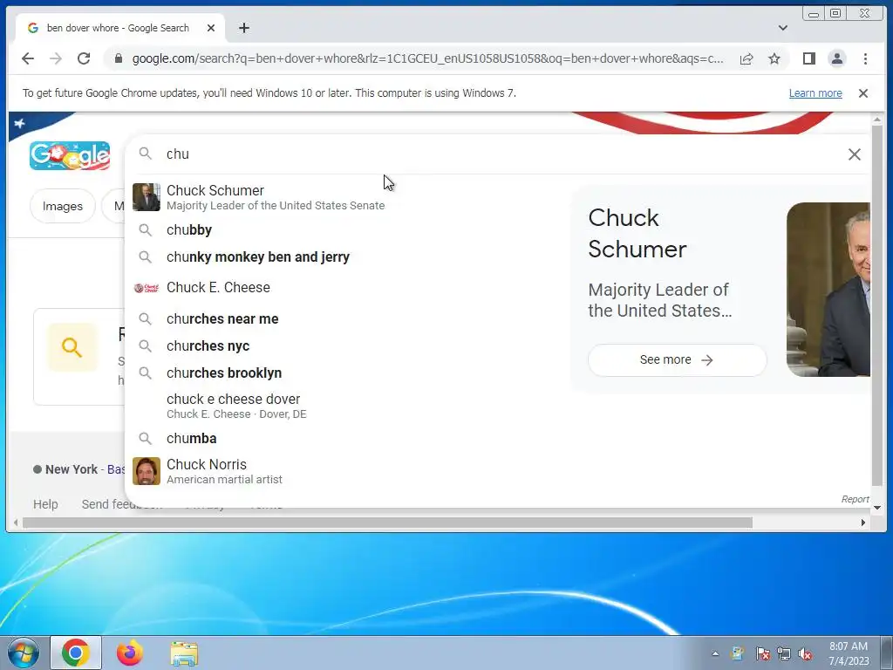
Task: Click the Chuck E. Cheese logo icon
Action: [147, 288]
